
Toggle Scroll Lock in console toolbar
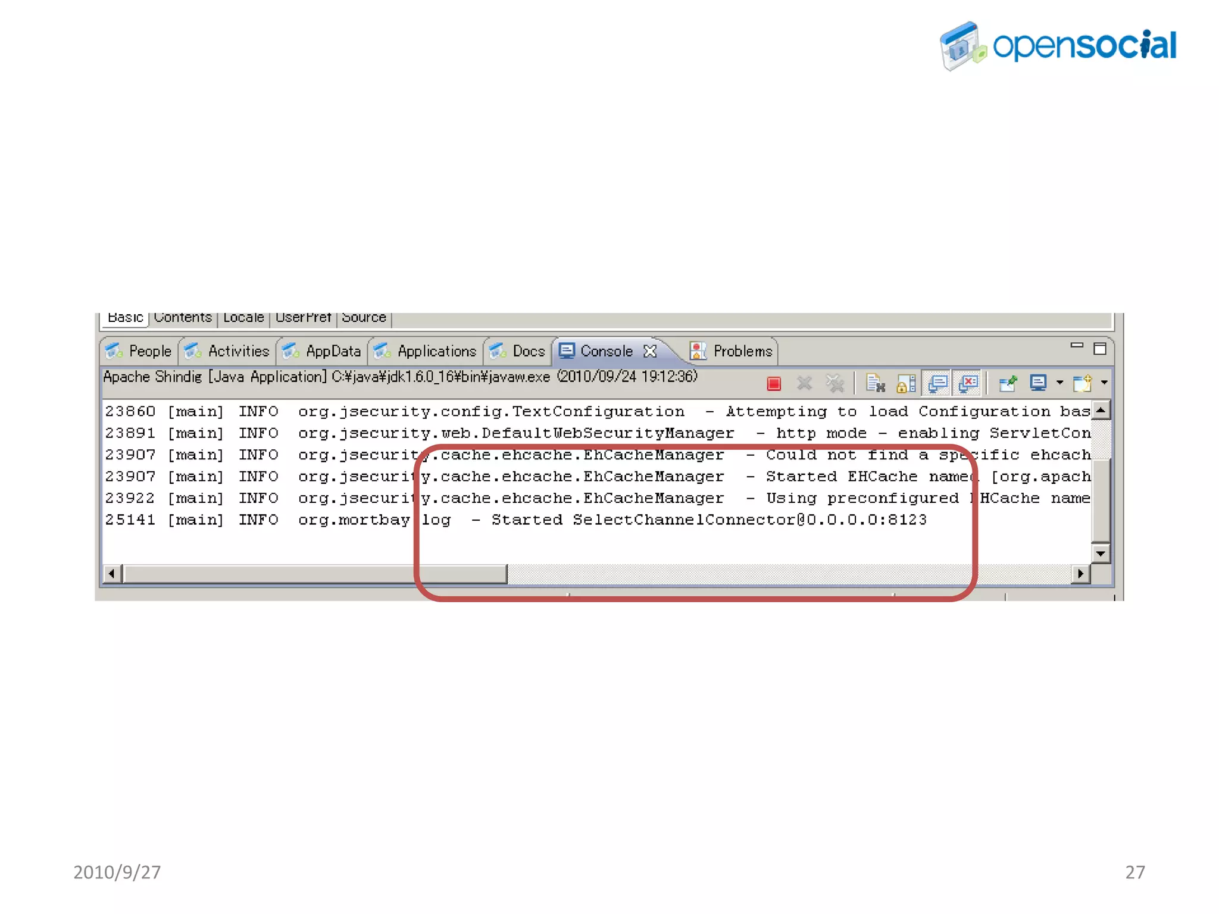pos(906,384)
